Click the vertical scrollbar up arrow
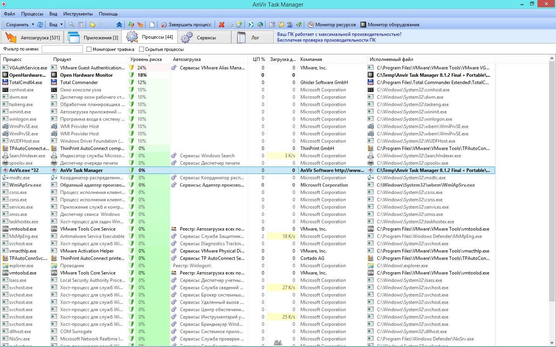Image resolution: width=556 pixels, height=347 pixels. (x=552, y=59)
